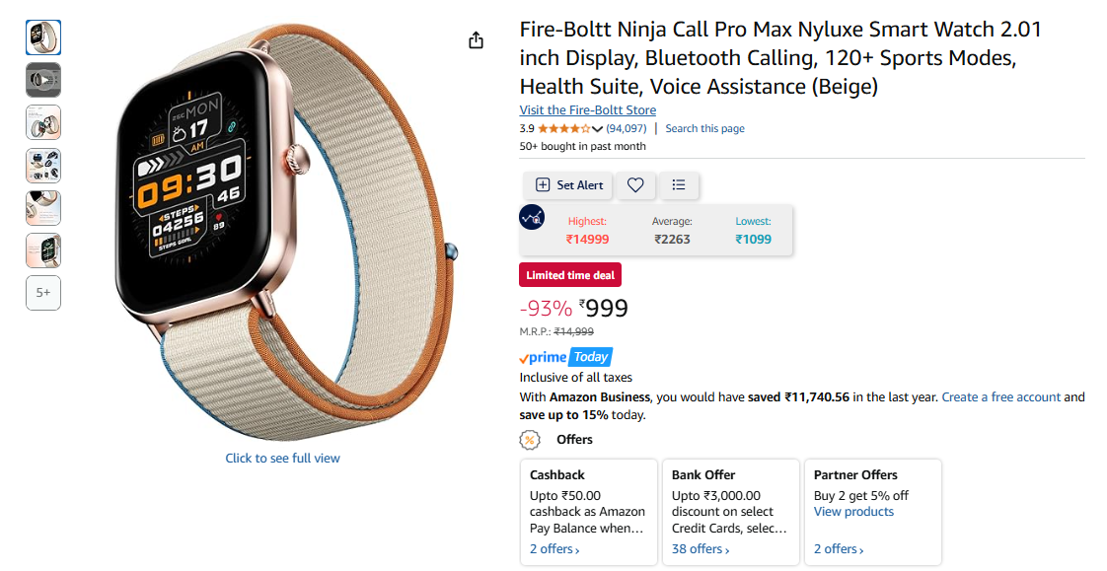This screenshot has height=571, width=1107.
Task: Open the 94,097 ratings link
Action: (x=627, y=128)
